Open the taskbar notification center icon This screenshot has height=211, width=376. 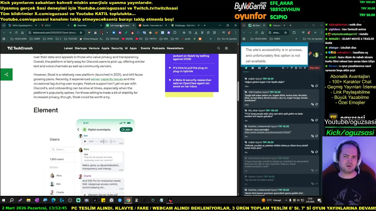319,200
